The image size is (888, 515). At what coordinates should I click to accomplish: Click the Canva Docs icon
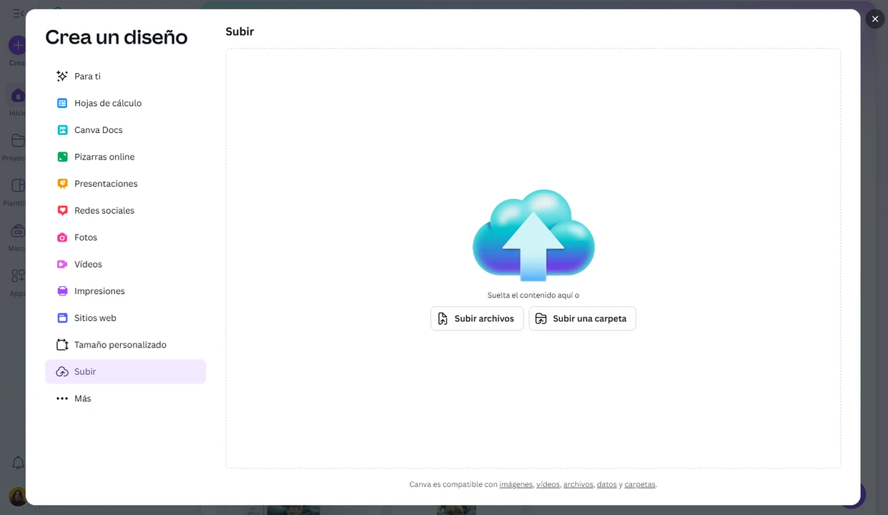(x=62, y=130)
